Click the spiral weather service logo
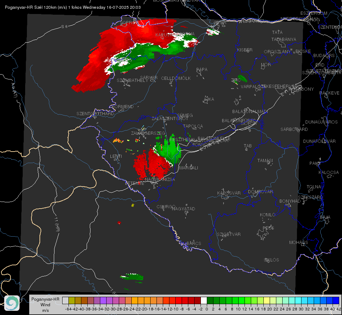Image resolution: width=342 pixels, height=315 pixels. (x=12, y=303)
